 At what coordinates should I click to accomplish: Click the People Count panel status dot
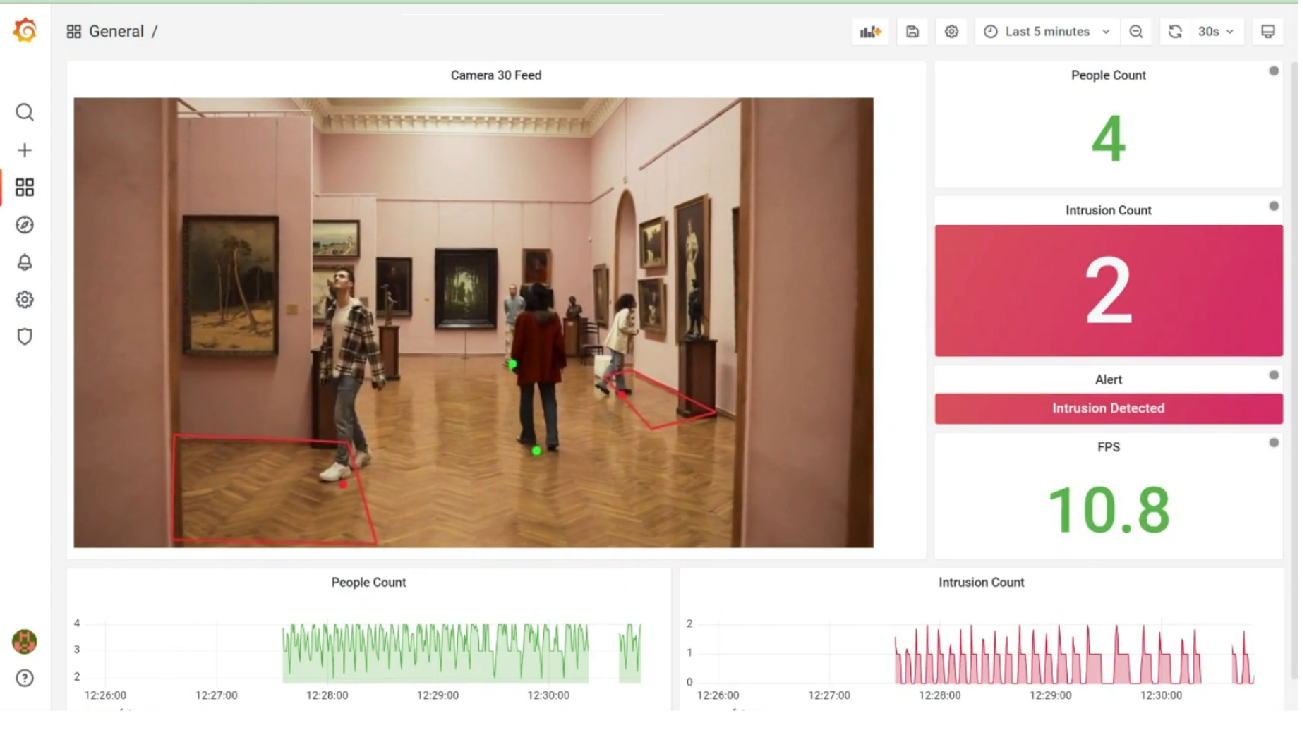[x=1274, y=71]
